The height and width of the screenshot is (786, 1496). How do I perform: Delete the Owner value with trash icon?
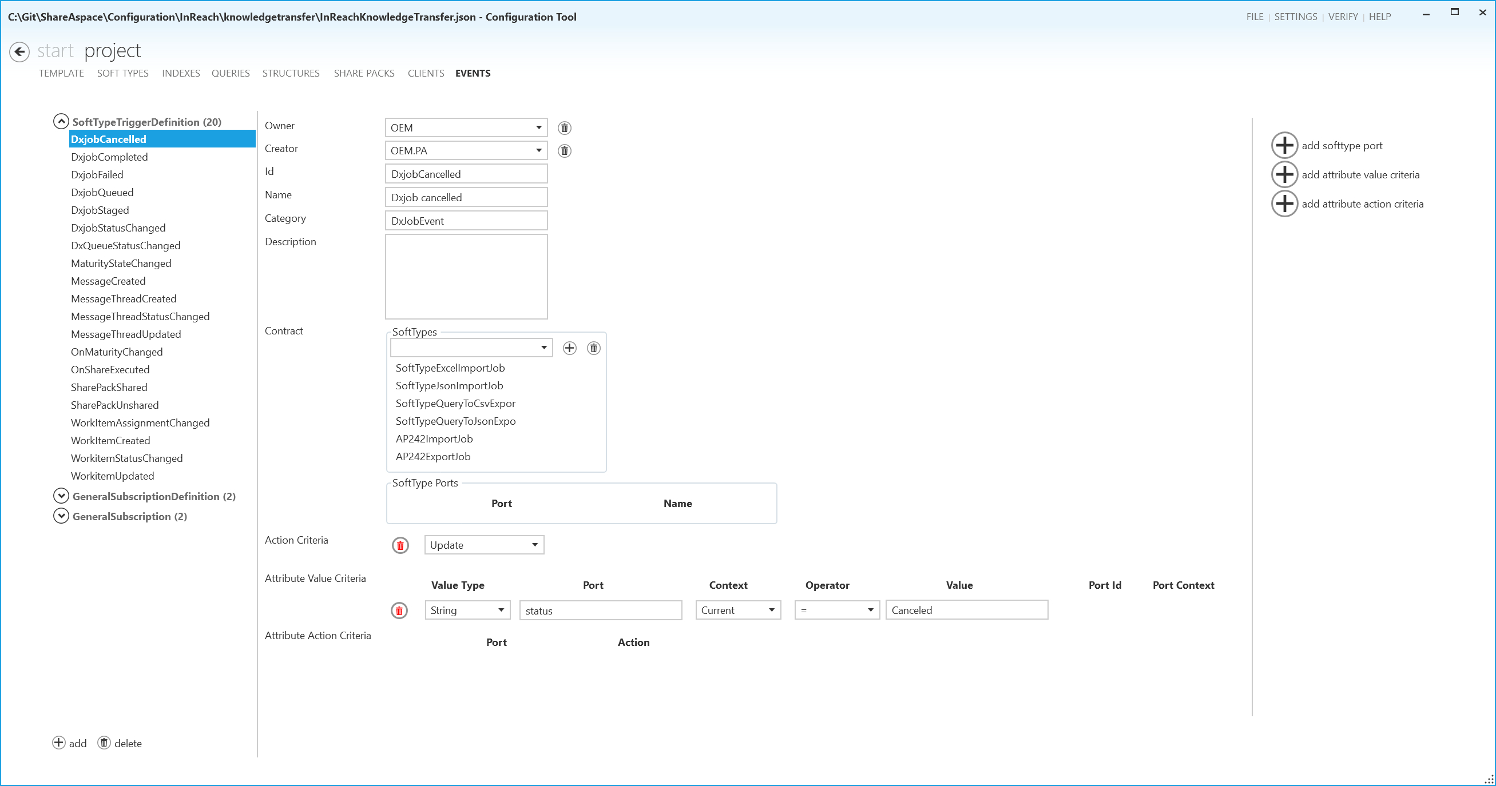(x=564, y=127)
